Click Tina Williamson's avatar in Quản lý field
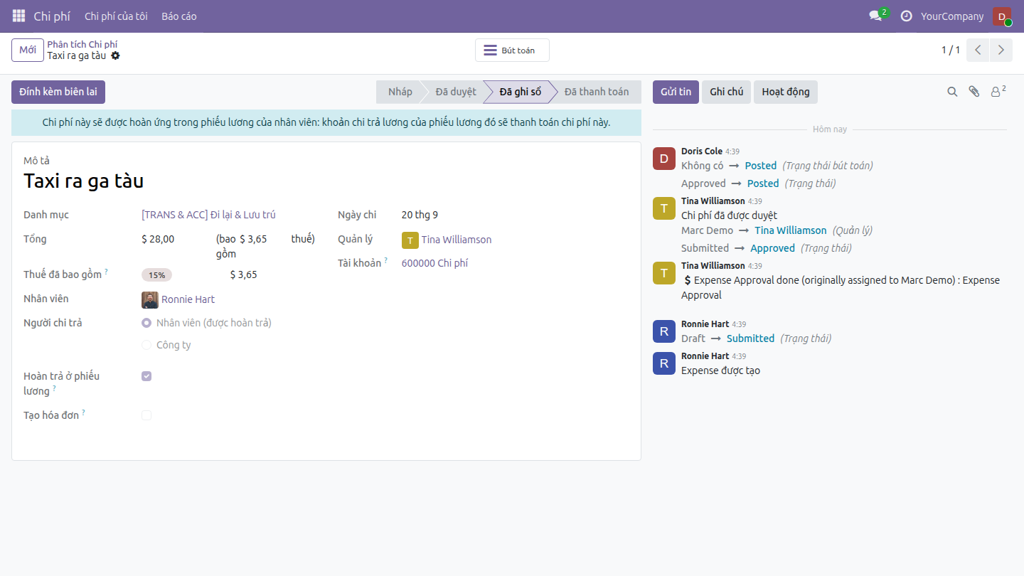 click(410, 240)
